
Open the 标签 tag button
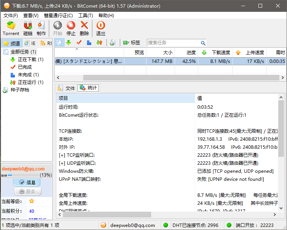coord(132,43)
